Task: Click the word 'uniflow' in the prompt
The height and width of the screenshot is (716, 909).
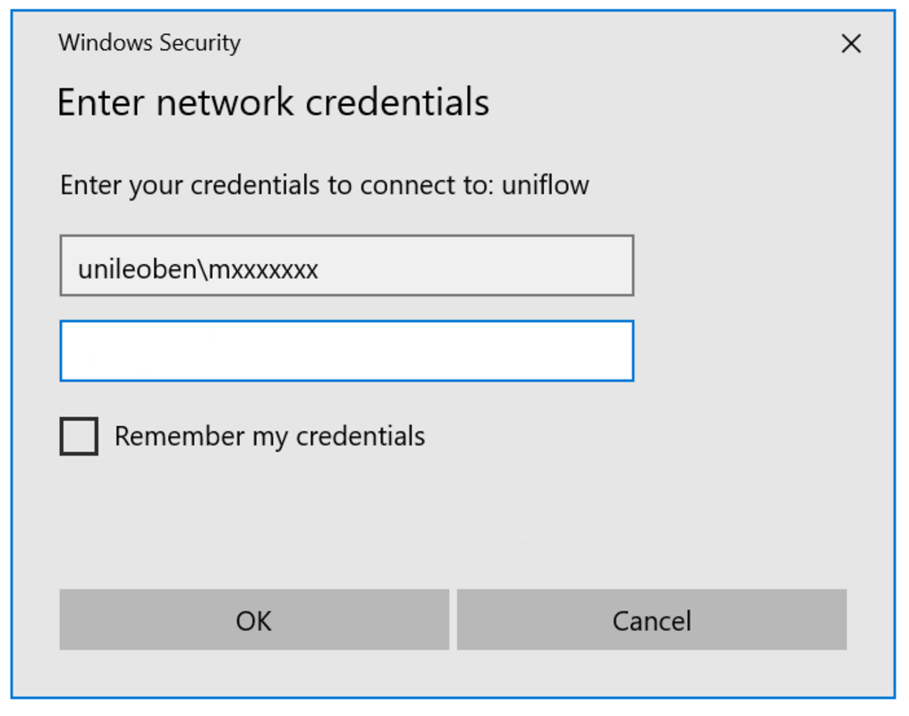Action: click(545, 185)
